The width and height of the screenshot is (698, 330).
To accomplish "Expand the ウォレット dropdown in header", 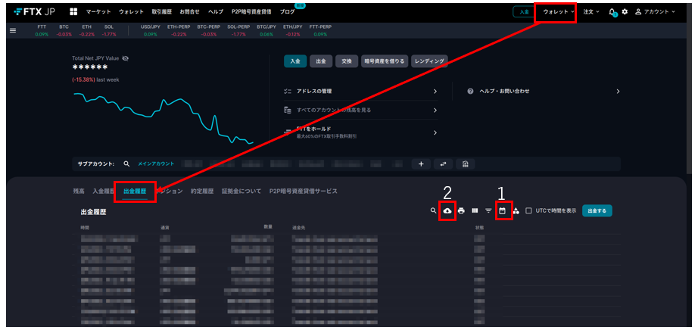I will (559, 12).
